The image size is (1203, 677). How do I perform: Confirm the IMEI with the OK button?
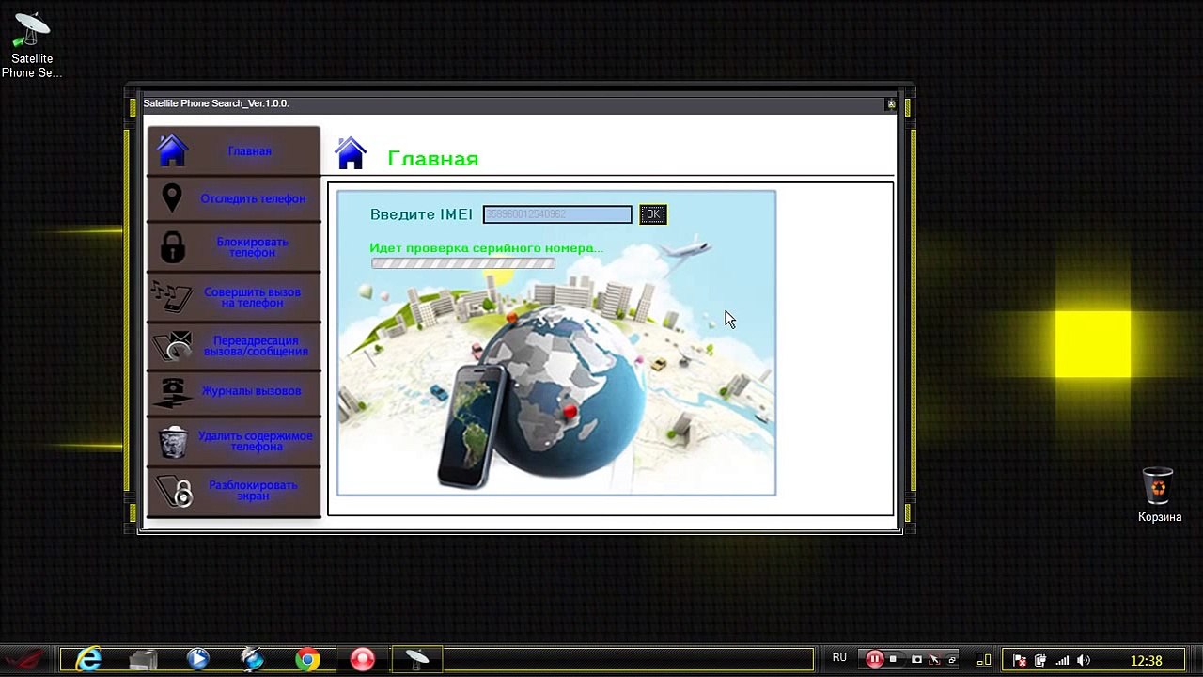click(653, 214)
